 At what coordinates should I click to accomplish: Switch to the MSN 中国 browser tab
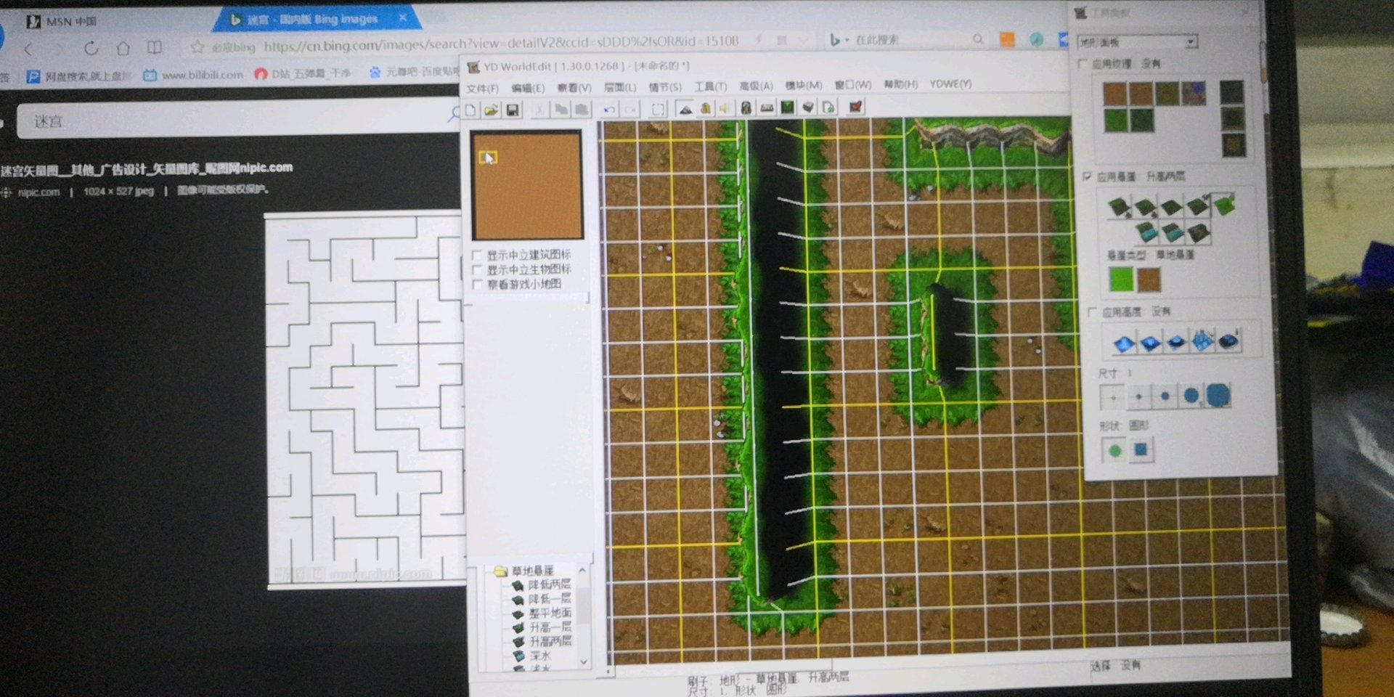pos(61,21)
